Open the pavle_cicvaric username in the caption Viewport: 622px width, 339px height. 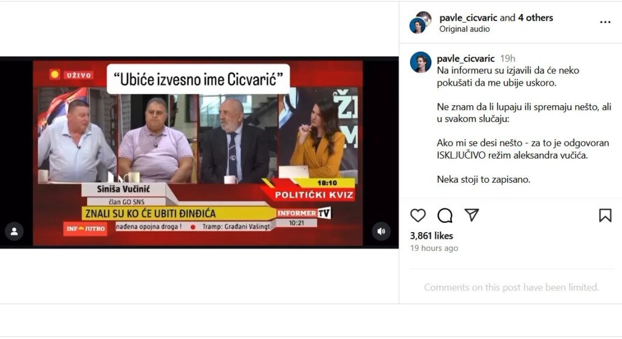(466, 59)
